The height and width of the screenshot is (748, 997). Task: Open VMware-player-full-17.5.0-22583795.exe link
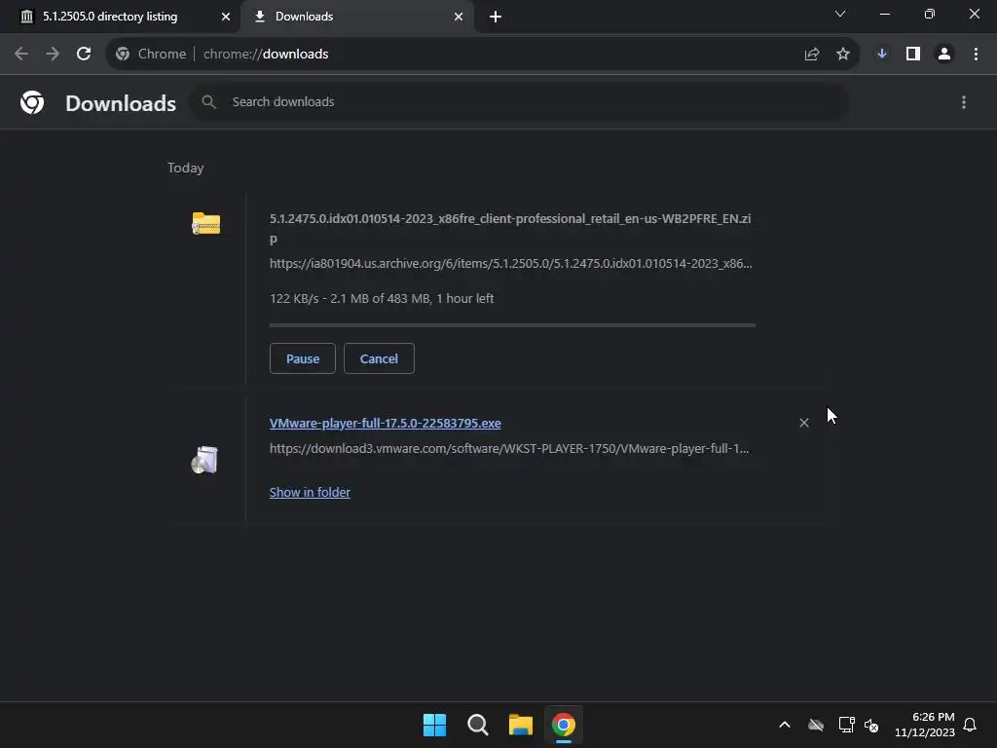coord(386,423)
